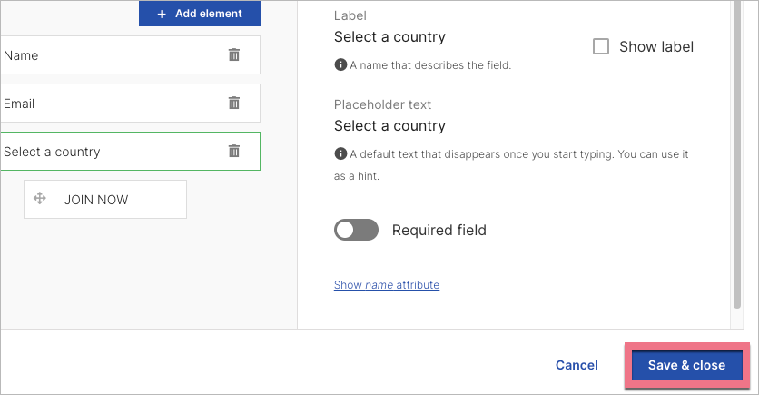
Task: Open the Show name attribute link
Action: pyautogui.click(x=387, y=285)
